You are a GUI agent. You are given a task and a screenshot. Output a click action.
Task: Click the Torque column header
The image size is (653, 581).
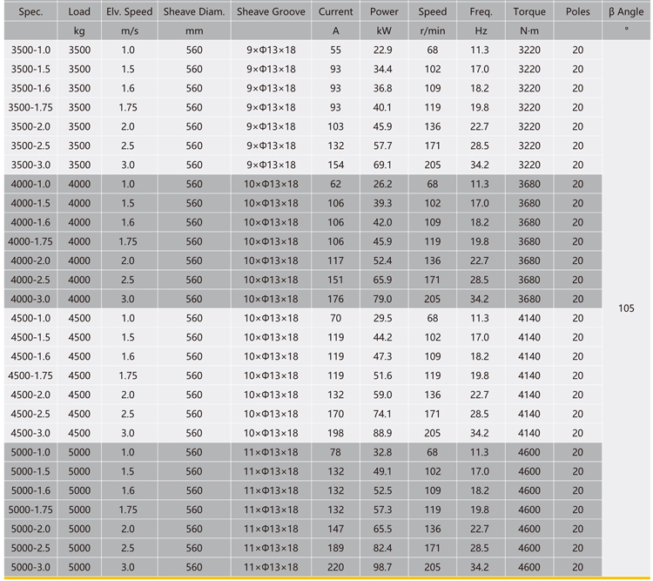pos(529,12)
